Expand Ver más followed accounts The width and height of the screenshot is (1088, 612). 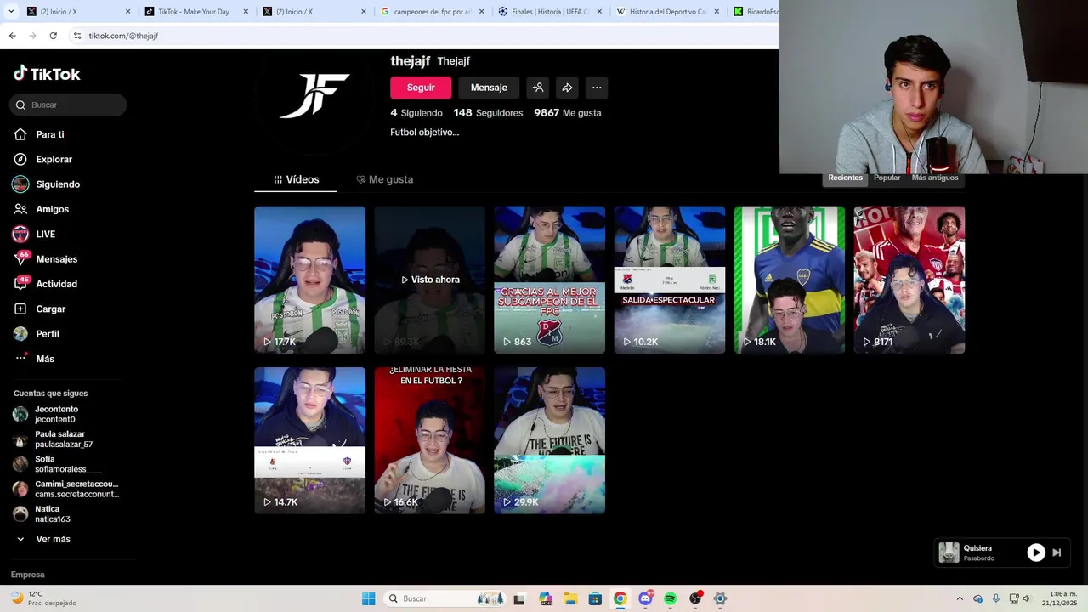tap(42, 539)
